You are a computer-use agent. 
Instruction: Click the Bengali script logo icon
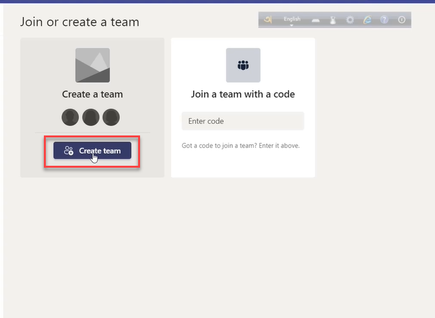268,20
